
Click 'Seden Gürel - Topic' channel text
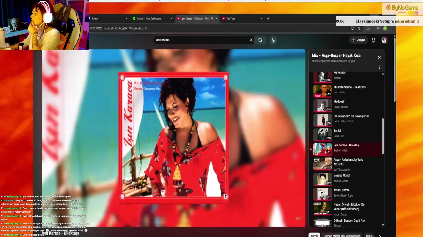point(343,196)
